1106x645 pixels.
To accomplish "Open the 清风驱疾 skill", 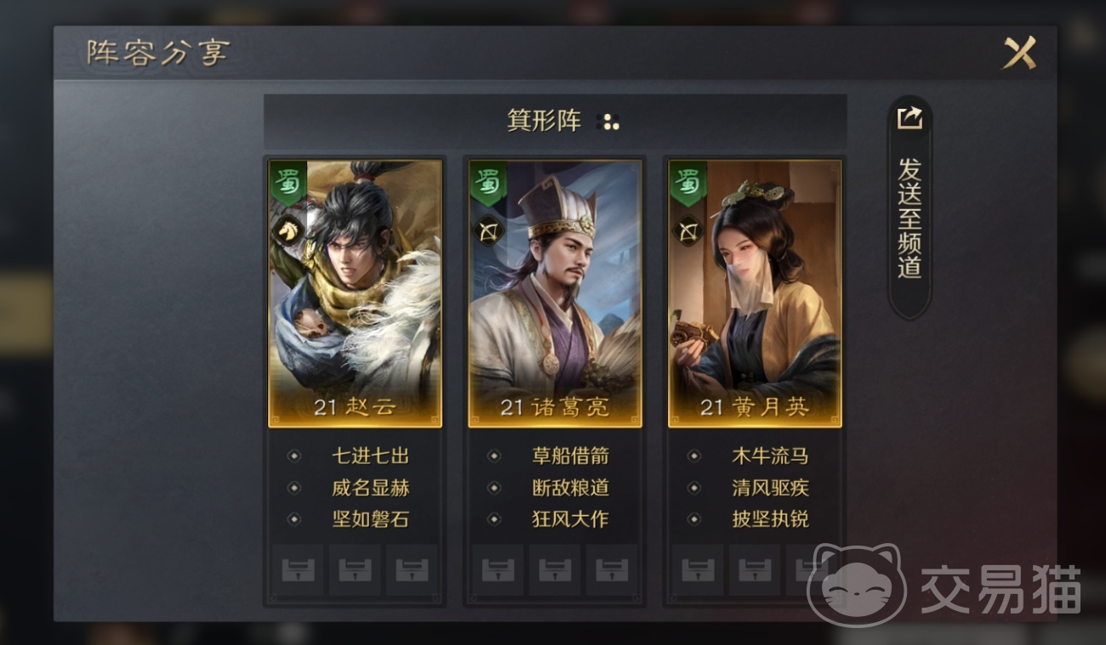I will 770,488.
